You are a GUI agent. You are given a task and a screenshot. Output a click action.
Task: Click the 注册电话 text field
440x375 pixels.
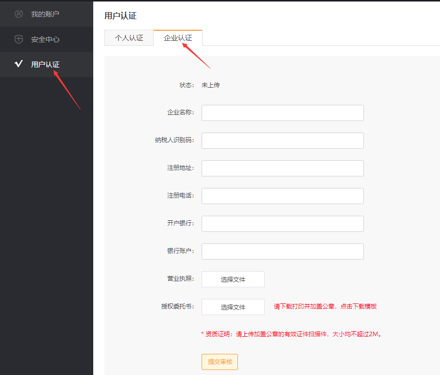282,196
